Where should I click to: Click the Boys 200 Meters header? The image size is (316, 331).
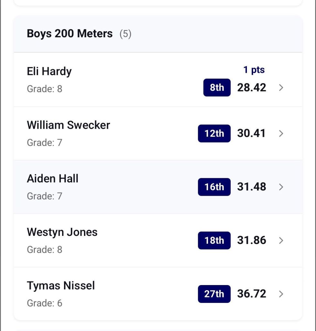70,33
